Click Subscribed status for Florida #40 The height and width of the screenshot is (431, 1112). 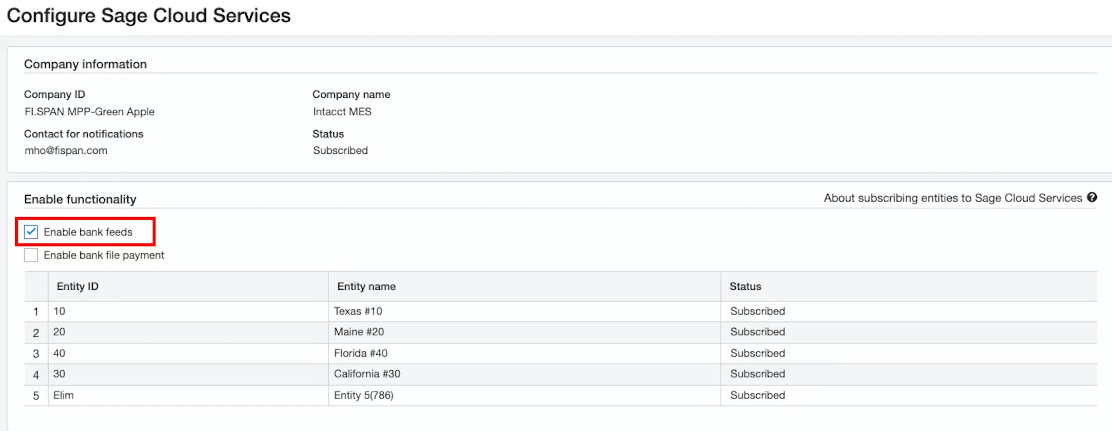758,353
